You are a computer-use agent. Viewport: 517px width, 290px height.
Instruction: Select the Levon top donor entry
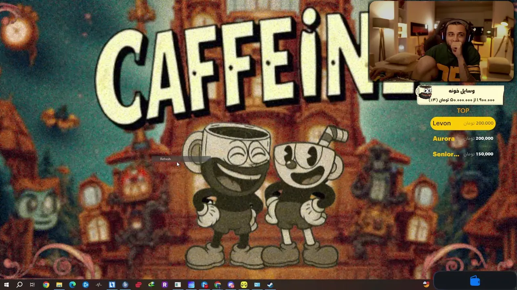tap(463, 123)
